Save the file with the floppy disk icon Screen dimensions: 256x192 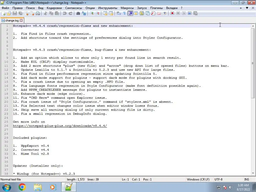coord(15,13)
